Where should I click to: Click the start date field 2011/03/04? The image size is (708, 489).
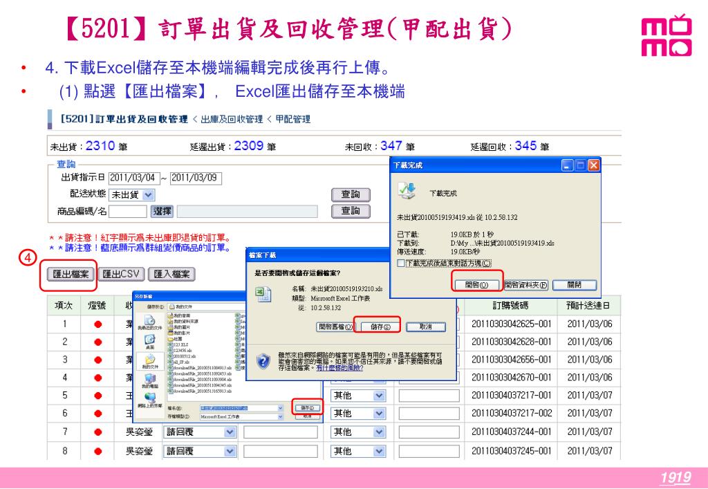[134, 178]
